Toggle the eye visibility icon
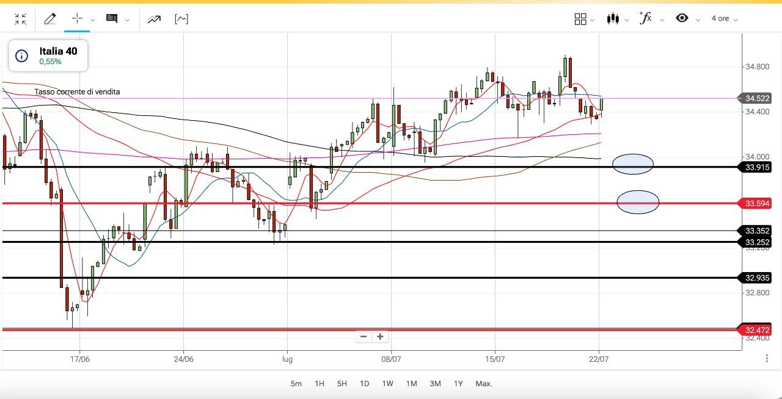782x399 pixels. pos(682,18)
